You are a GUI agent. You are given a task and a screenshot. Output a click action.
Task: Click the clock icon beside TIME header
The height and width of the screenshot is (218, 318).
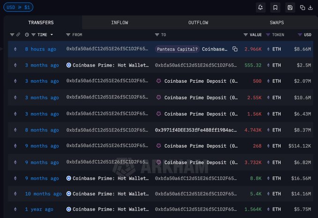point(27,35)
